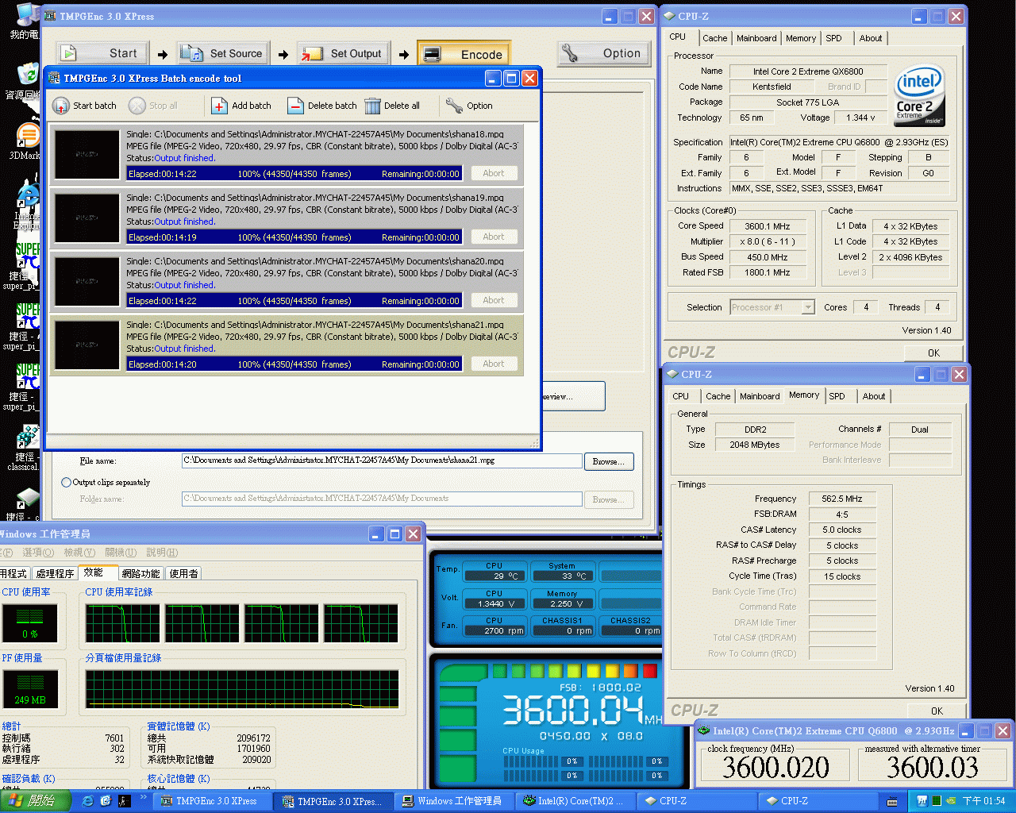Click the Start step in TMPGEnc
Image resolution: width=1016 pixels, height=813 pixels.
point(102,53)
